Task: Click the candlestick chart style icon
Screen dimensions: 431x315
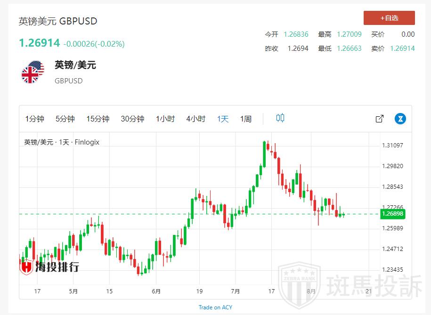Action: click(x=280, y=118)
